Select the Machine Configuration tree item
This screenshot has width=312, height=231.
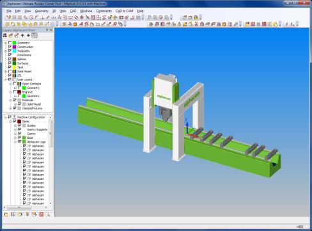pos(31,117)
